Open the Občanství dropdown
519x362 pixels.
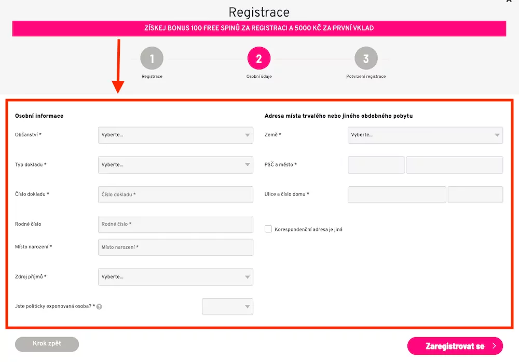[x=175, y=135]
